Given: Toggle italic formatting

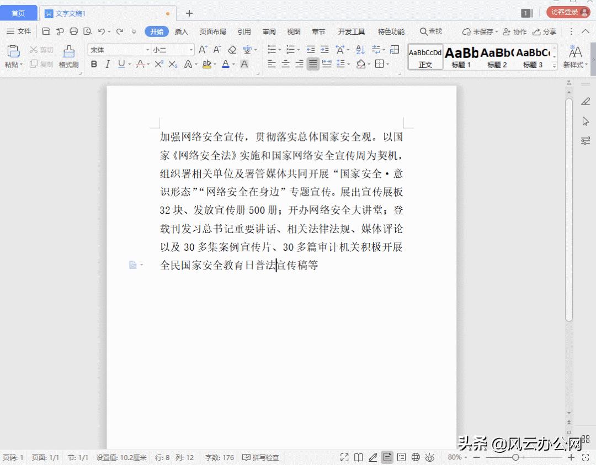Looking at the screenshot, I should click(108, 64).
